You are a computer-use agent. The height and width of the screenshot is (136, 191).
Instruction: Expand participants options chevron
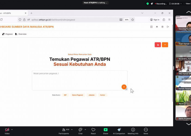(x=72, y=130)
